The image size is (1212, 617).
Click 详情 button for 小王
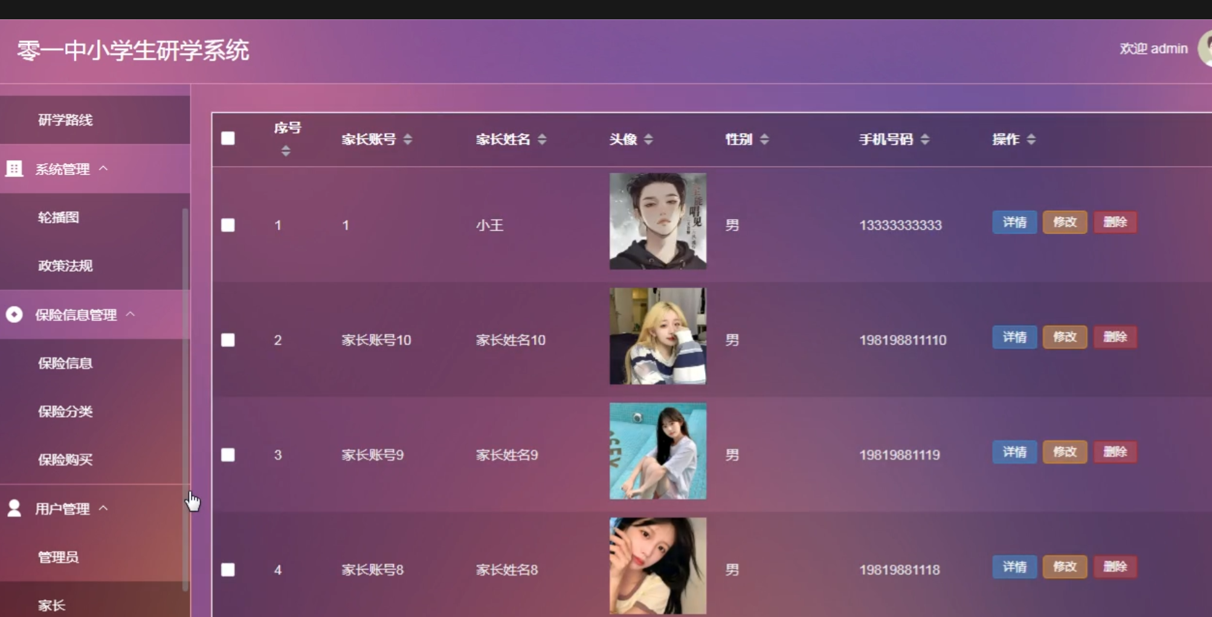coord(1014,222)
